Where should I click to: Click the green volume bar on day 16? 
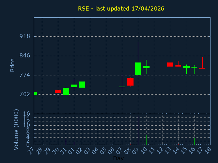(194, 141)
